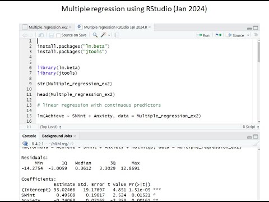This screenshot has width=269, height=202.
Task: Save the current R script
Action: (51, 35)
